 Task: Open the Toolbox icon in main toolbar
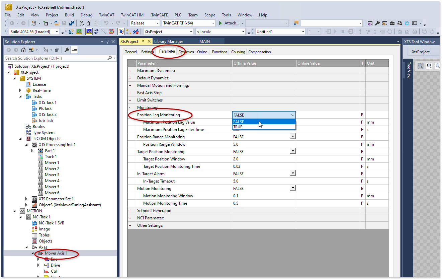pyautogui.click(x=392, y=23)
